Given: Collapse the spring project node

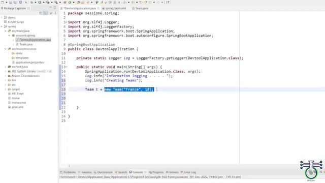Looking at the screenshot, I should tap(2, 26).
